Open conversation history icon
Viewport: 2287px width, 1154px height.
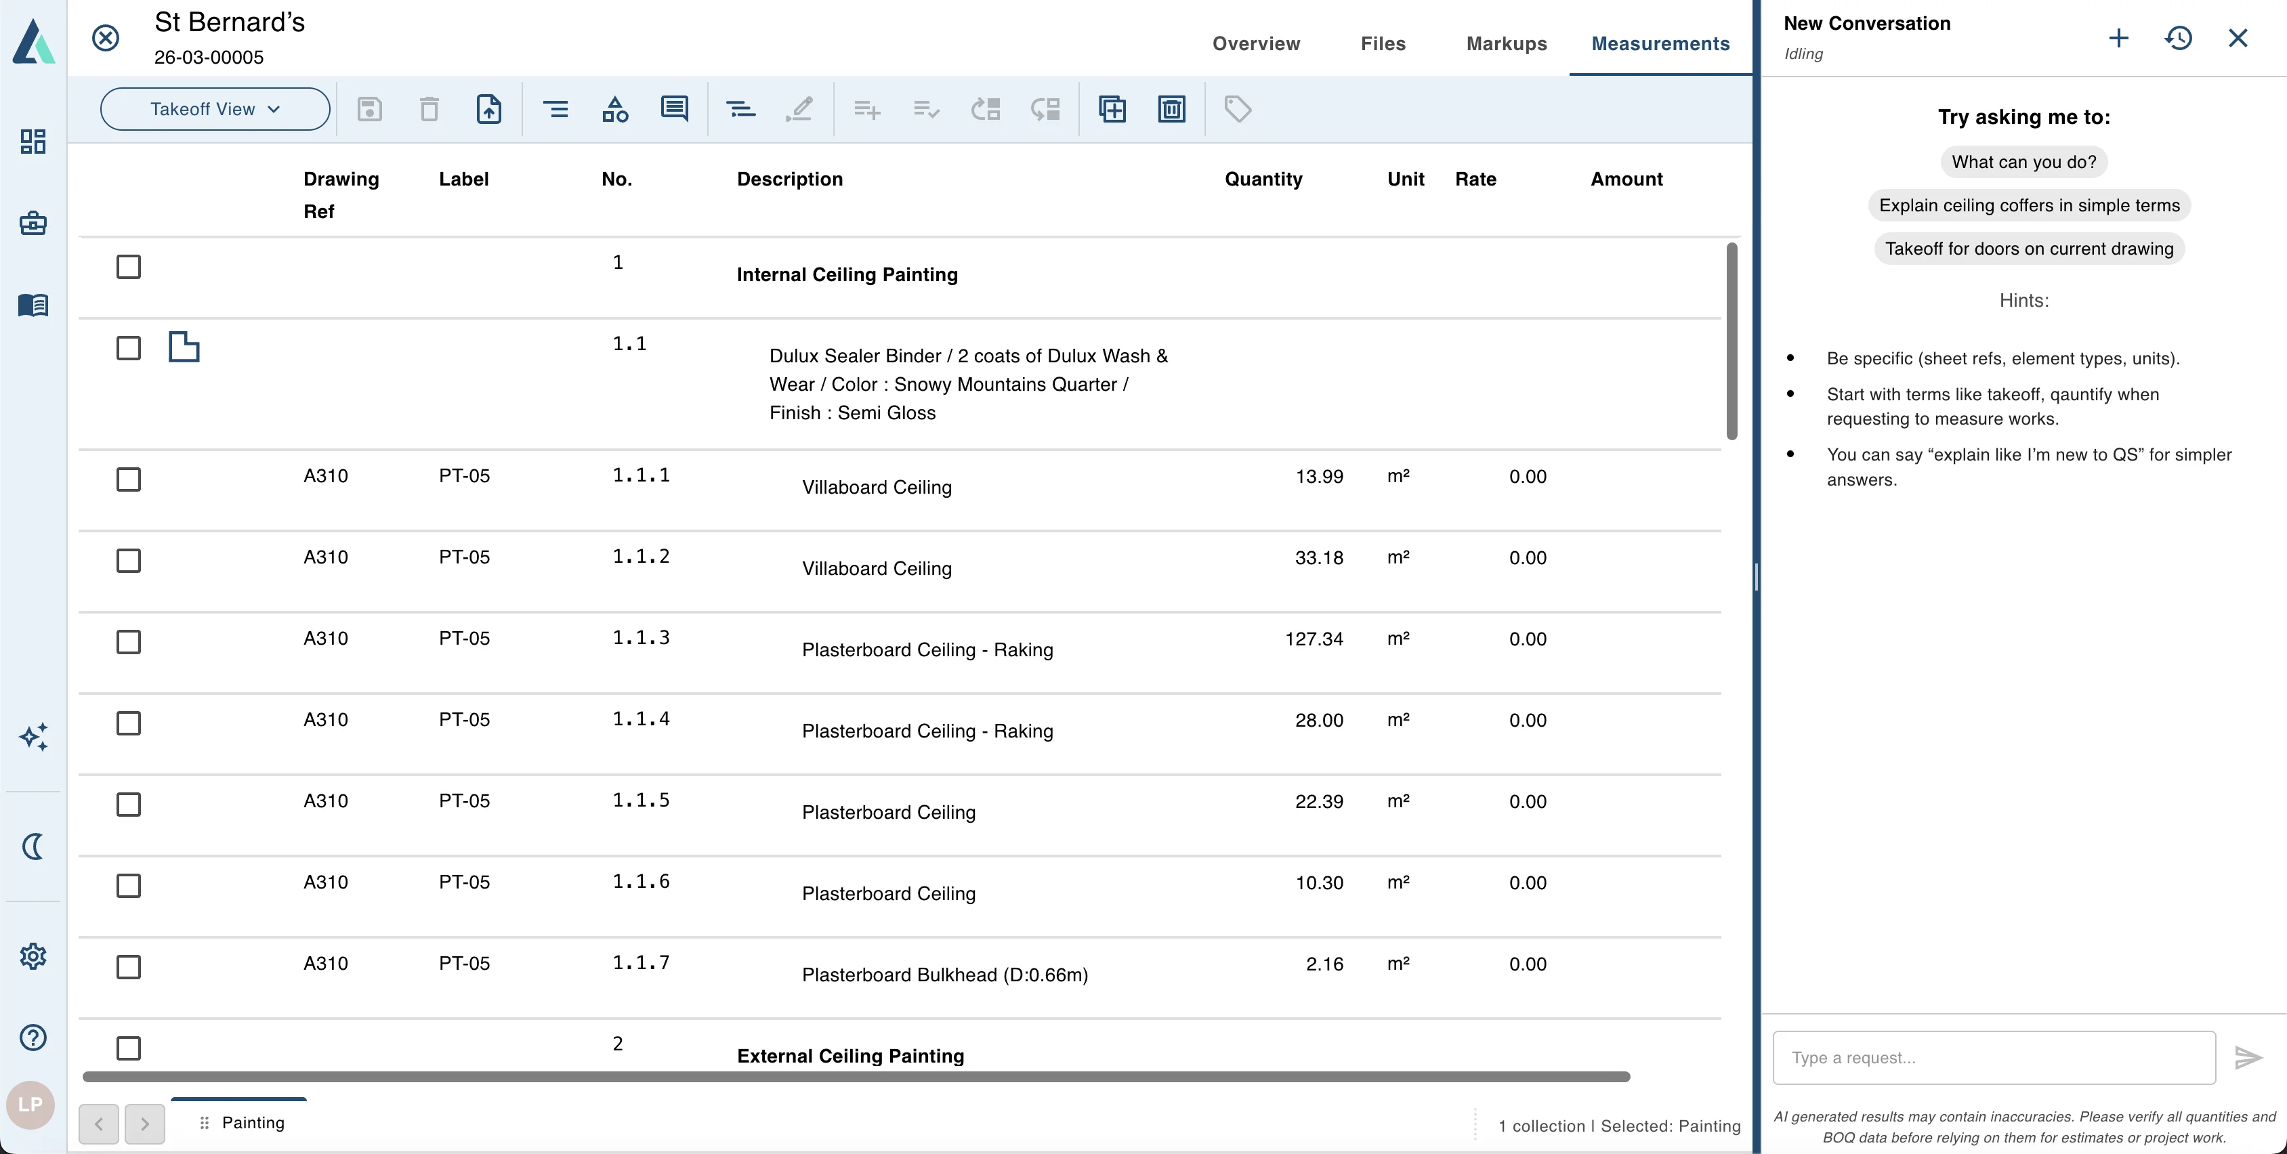tap(2178, 38)
